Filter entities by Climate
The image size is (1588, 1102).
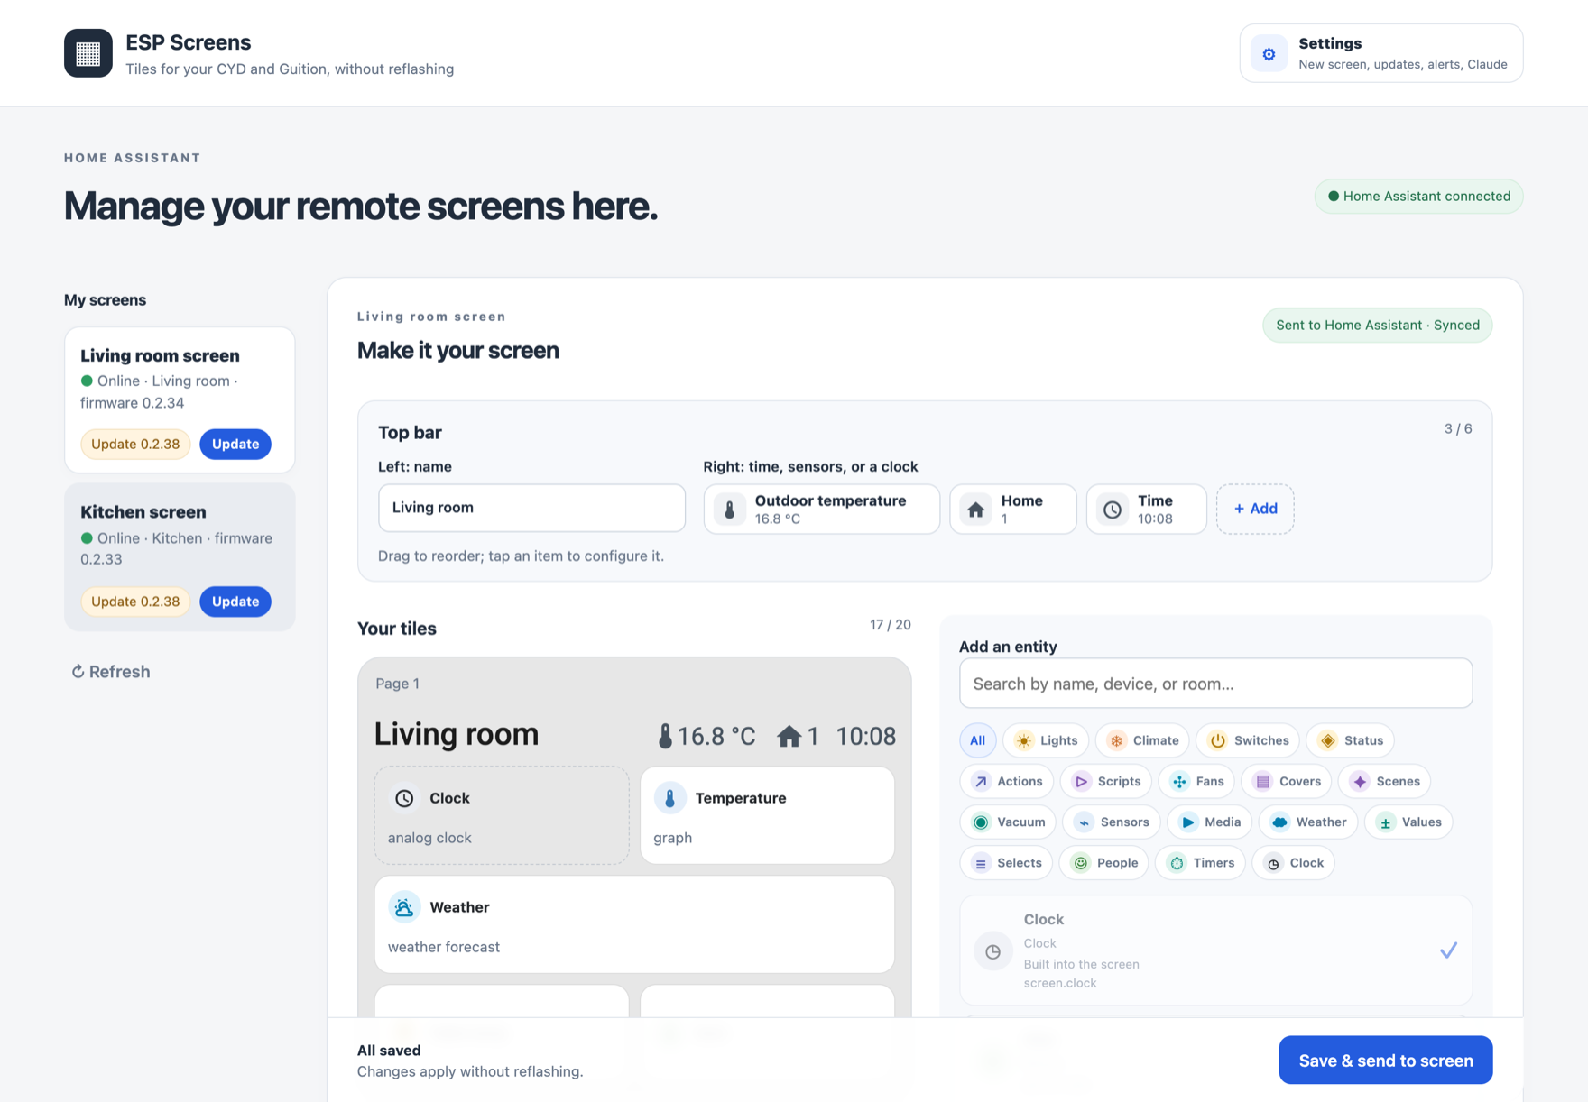1142,740
